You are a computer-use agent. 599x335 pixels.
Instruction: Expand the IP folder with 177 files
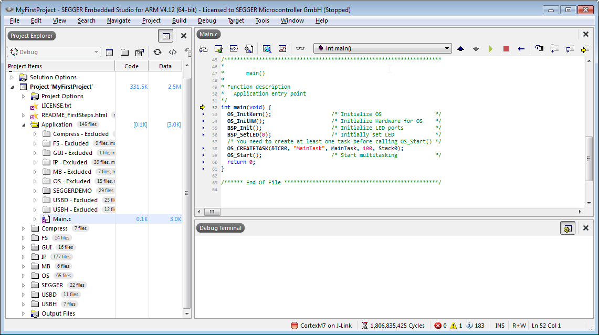(23, 257)
